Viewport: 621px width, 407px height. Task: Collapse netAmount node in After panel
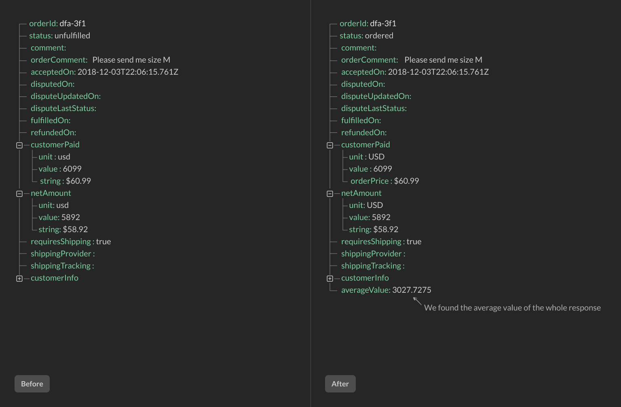coord(330,194)
